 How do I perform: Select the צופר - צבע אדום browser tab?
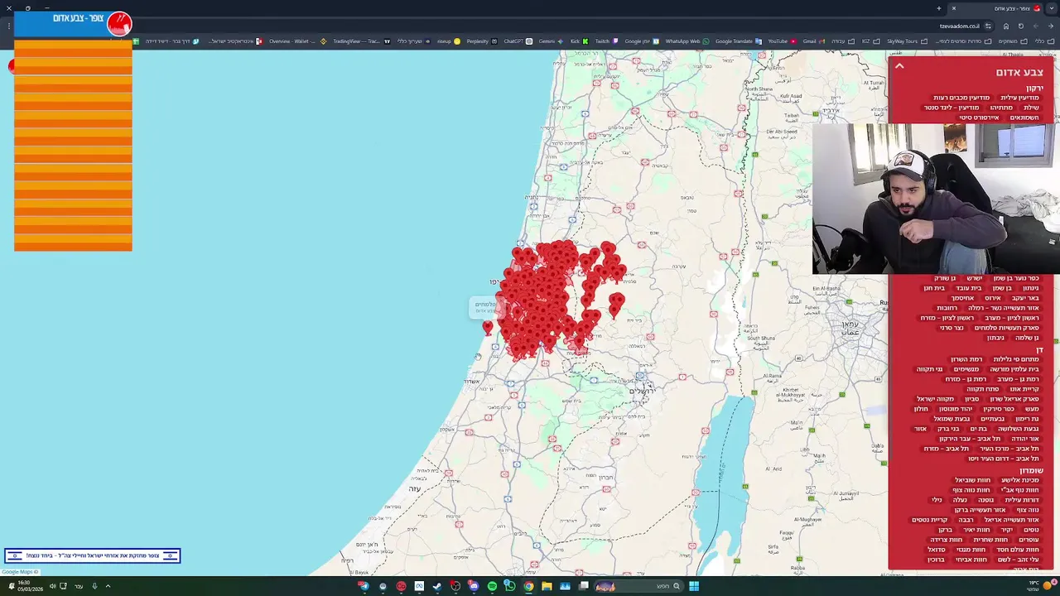(1011, 8)
